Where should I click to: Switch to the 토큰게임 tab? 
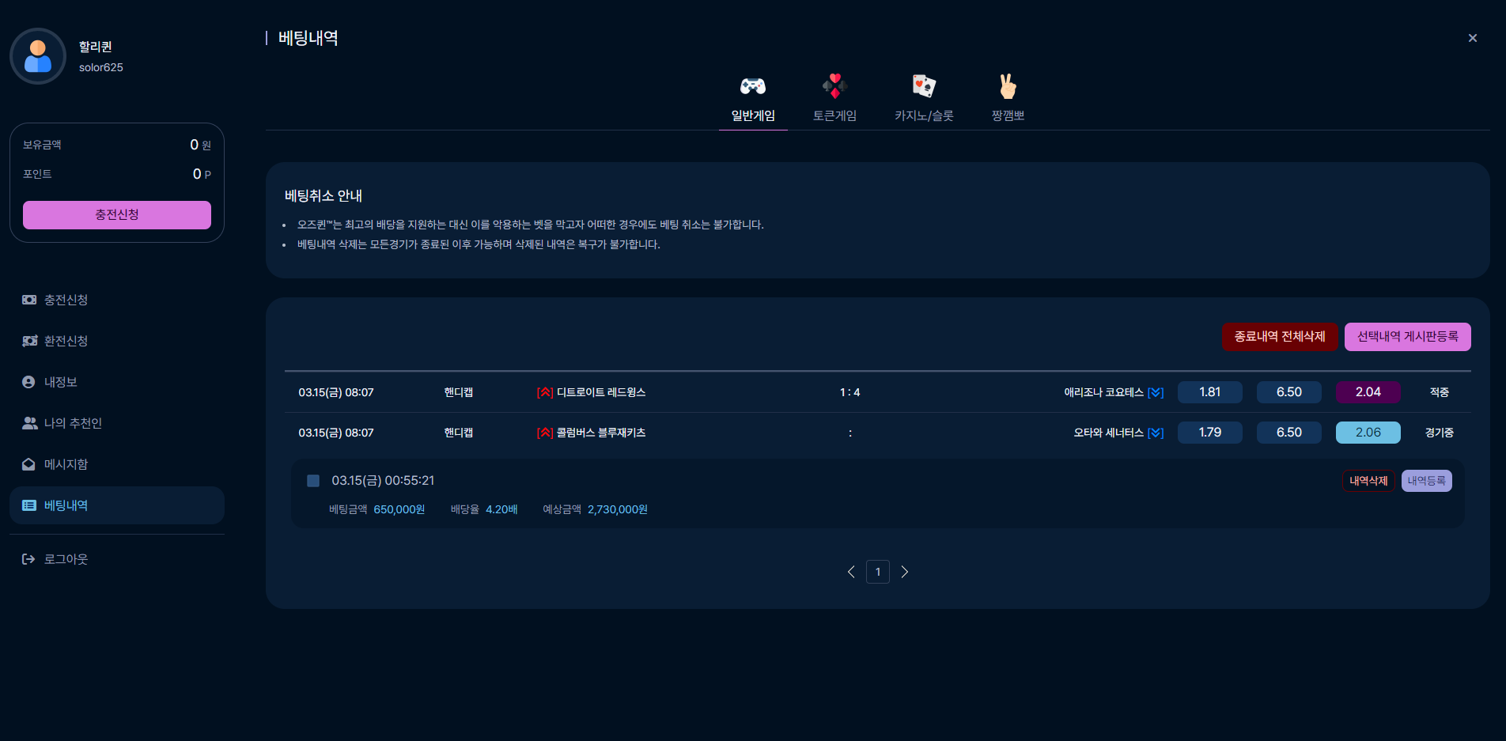point(834,100)
